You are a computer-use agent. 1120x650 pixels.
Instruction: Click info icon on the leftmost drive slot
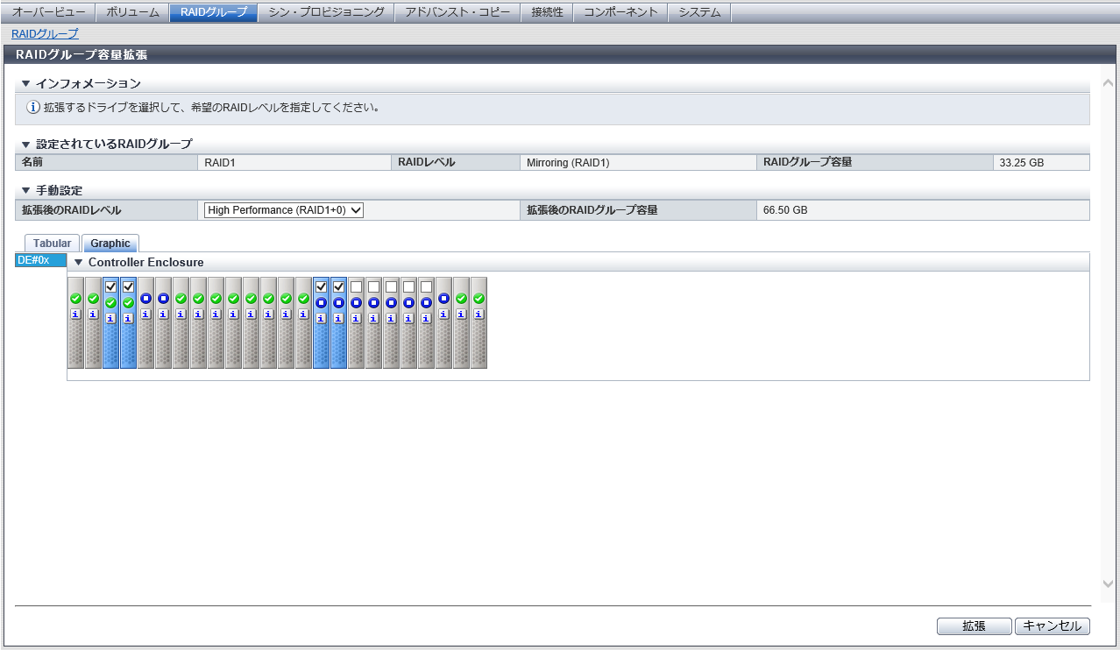coord(75,314)
